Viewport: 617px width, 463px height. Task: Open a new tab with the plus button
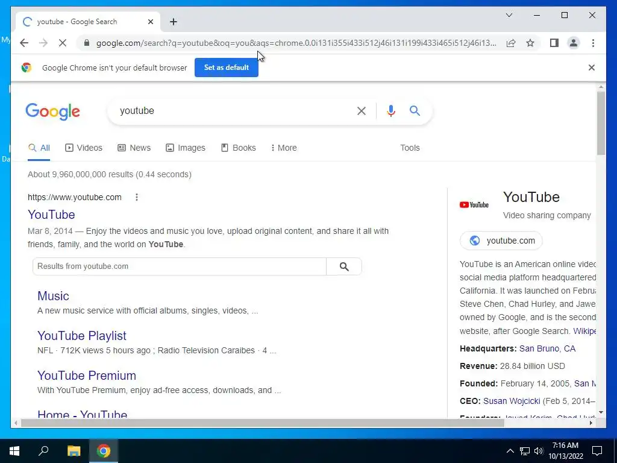174,22
